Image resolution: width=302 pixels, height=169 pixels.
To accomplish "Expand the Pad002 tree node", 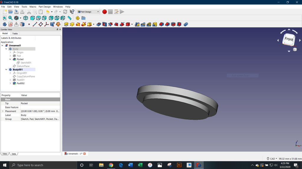I will (x=10, y=83).
